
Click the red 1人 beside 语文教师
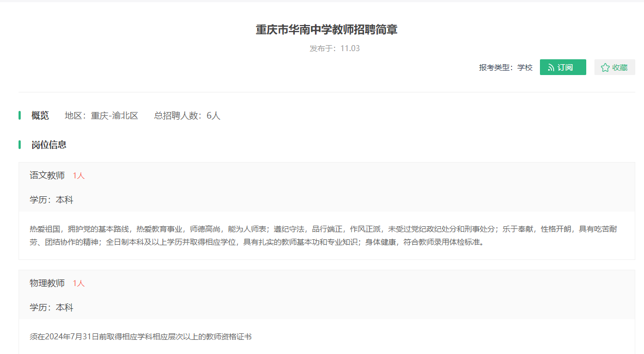(78, 176)
